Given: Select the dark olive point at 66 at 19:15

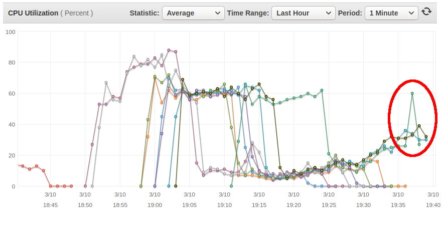Looking at the screenshot, I should click(x=259, y=84).
